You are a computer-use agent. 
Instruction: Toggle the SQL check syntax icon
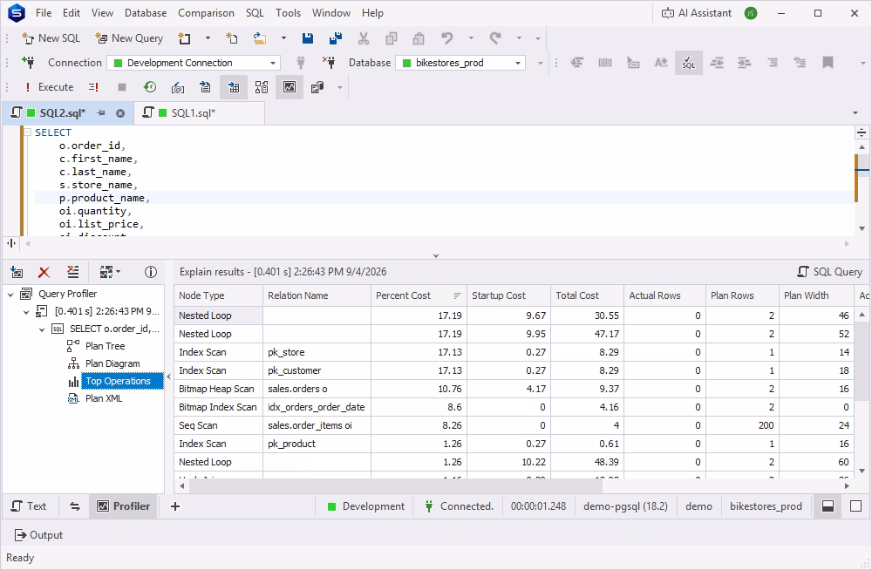(x=689, y=63)
